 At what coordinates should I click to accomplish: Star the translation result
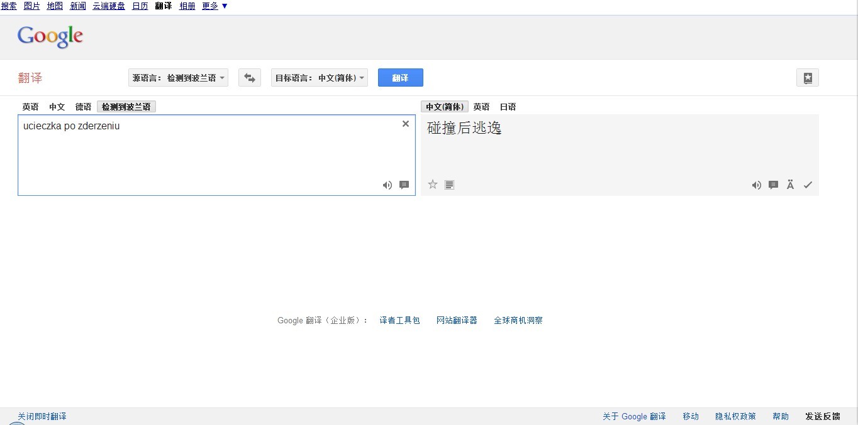[433, 185]
